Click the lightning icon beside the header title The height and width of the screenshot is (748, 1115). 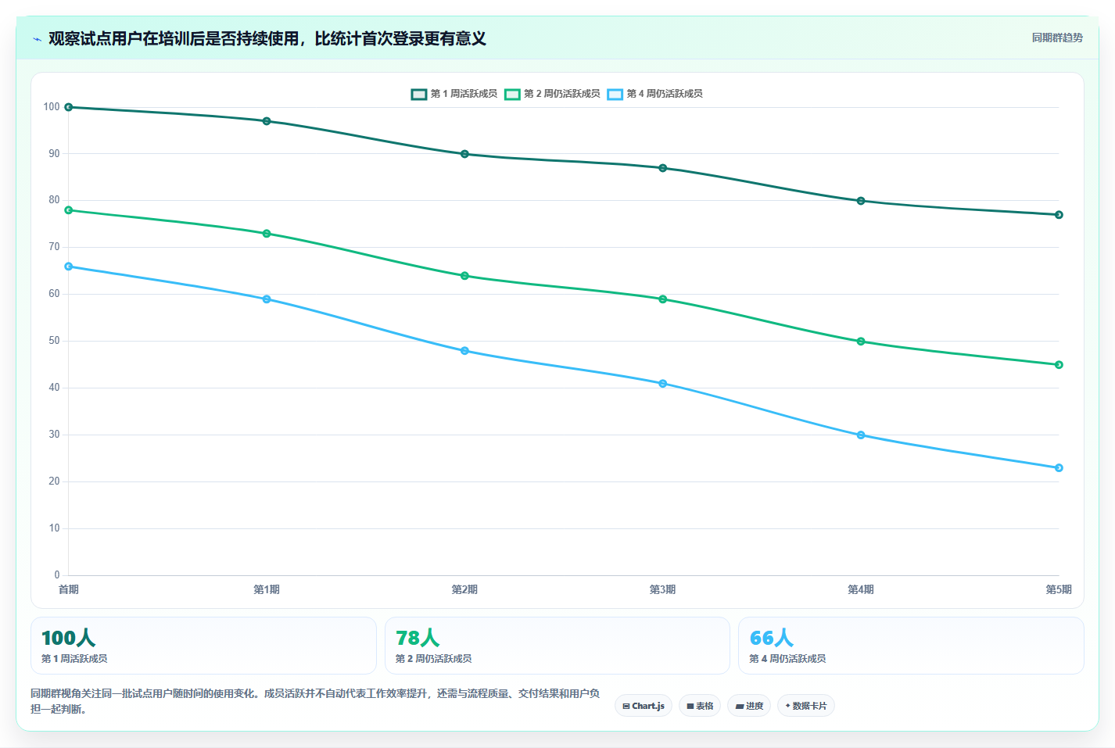click(37, 39)
